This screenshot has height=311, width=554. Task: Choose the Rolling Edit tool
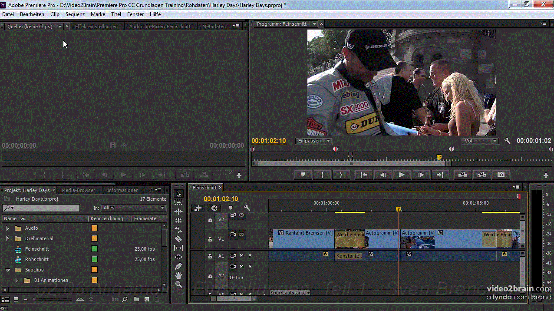178,221
